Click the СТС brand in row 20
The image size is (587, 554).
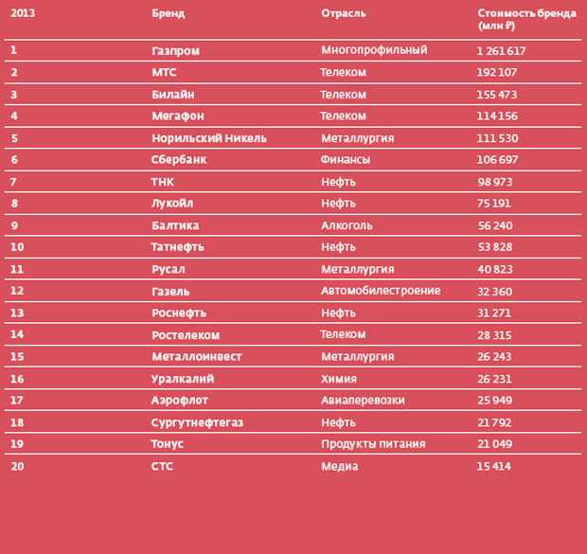[162, 466]
